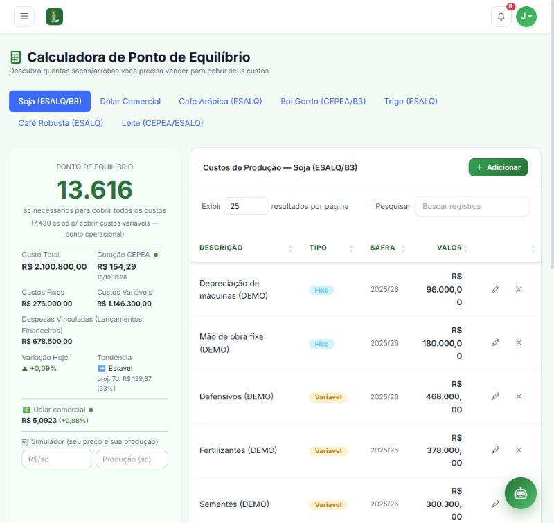Click the Dólar comercial money icon
554x523 pixels.
26,410
